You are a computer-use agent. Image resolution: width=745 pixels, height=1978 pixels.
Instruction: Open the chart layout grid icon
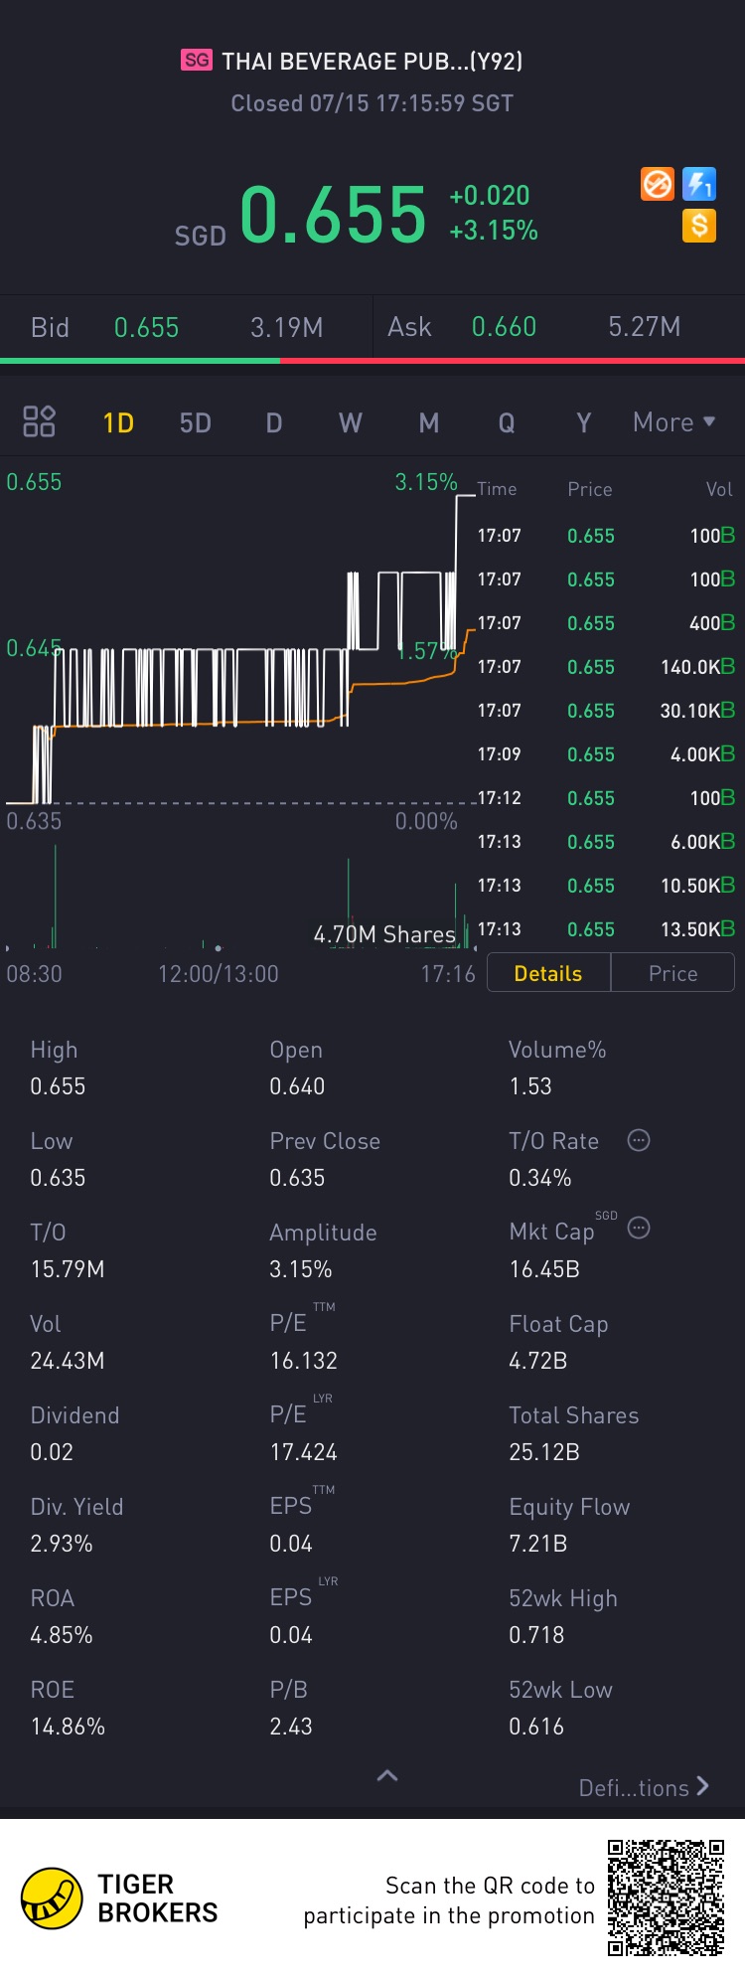tap(39, 421)
